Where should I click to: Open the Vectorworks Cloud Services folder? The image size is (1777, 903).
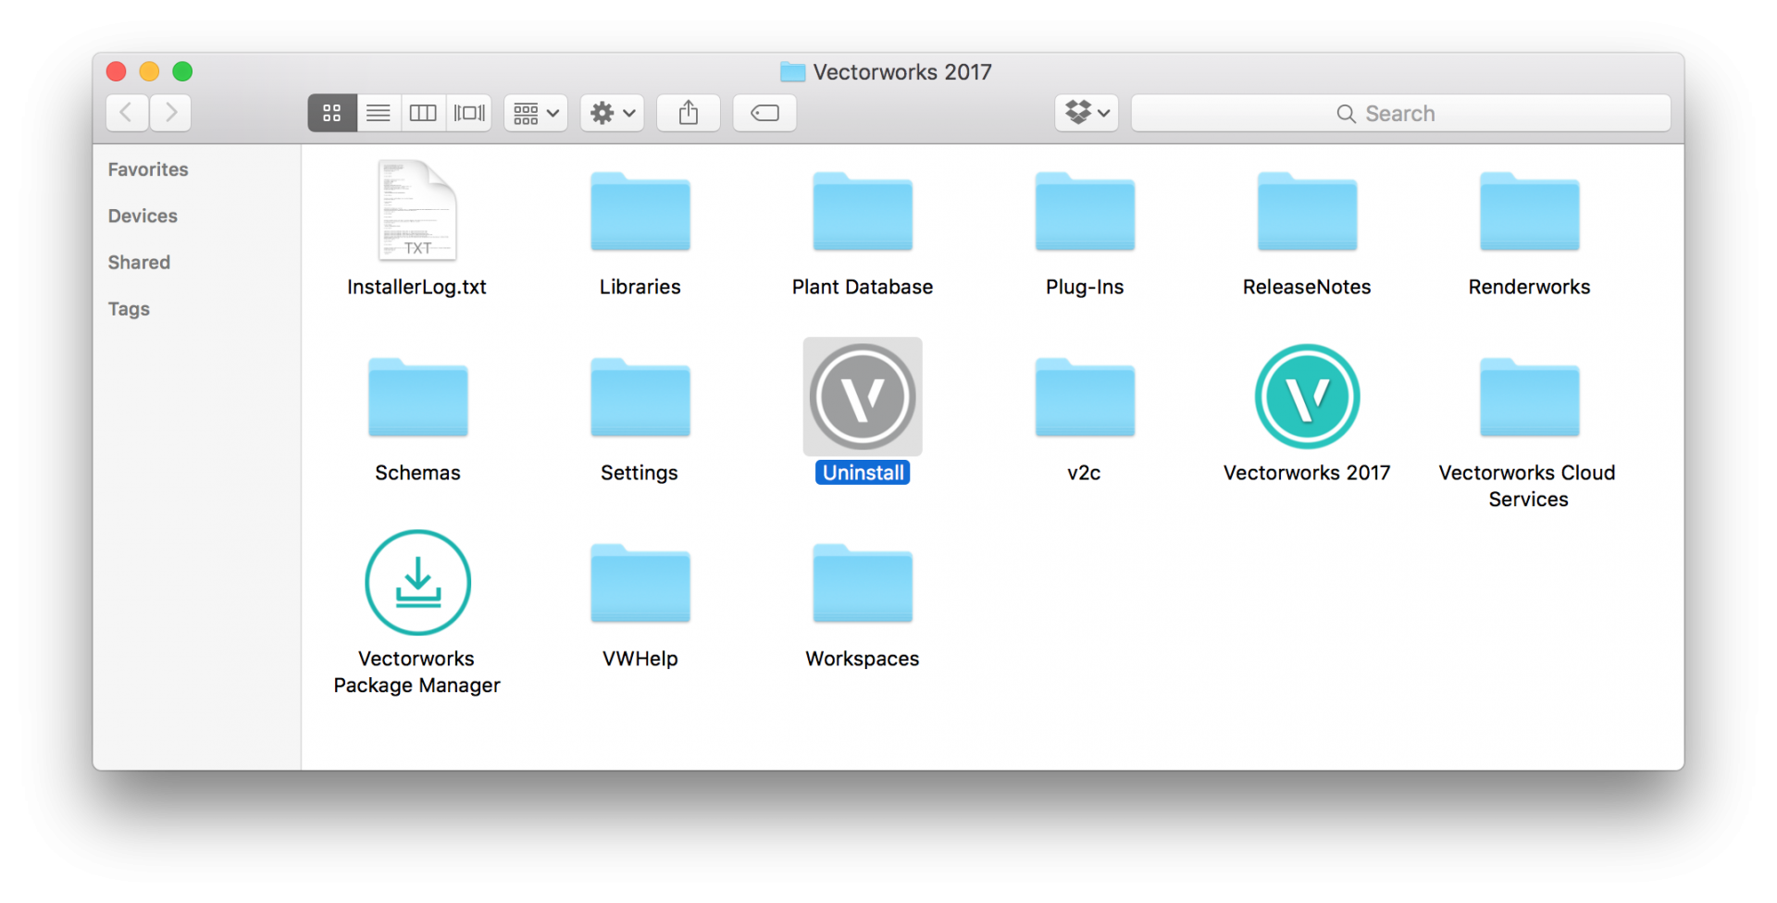click(x=1528, y=399)
